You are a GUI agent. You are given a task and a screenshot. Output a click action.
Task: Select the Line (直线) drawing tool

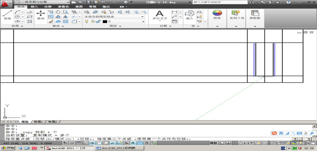point(7,15)
